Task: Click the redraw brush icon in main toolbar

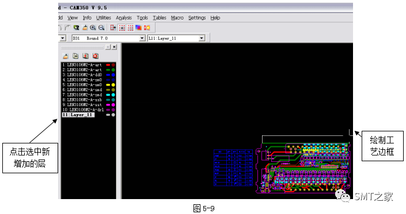Action: click(85, 28)
